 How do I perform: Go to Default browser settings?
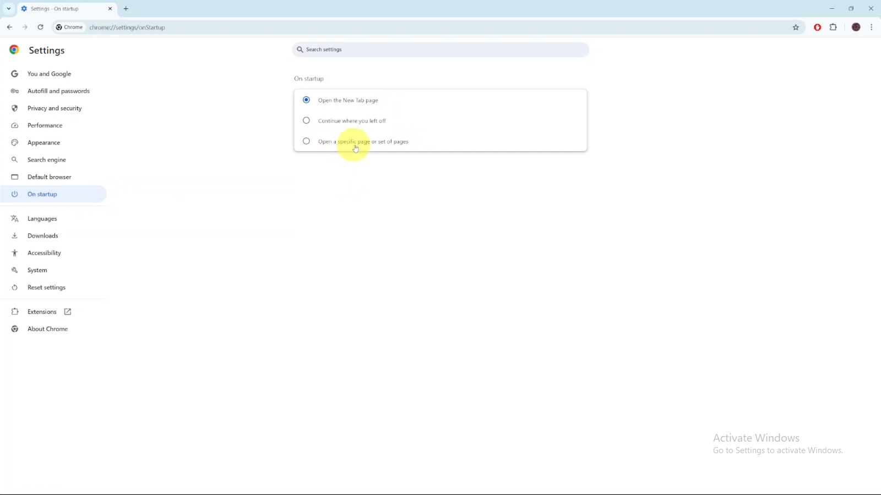click(53, 177)
